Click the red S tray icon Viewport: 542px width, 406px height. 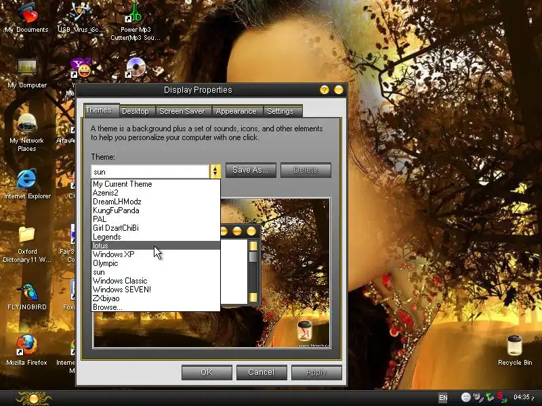click(501, 397)
